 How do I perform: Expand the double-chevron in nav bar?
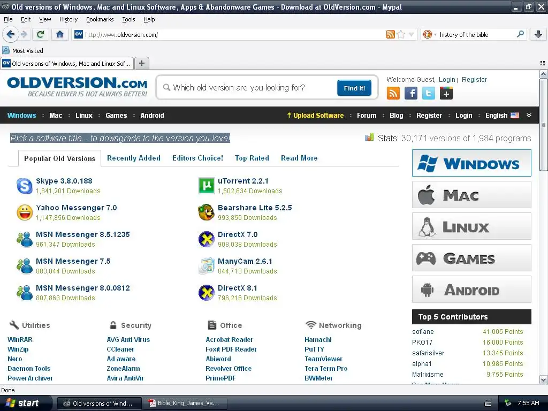(x=529, y=115)
